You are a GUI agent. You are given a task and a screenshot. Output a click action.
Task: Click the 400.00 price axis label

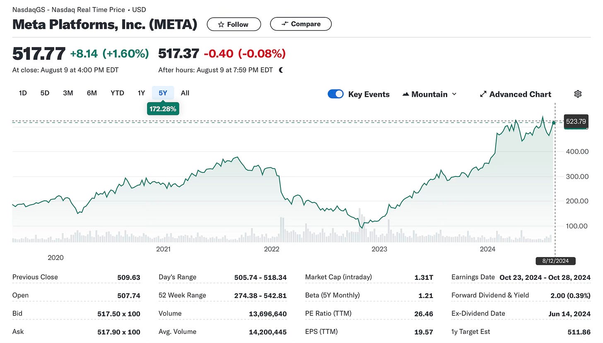(x=577, y=152)
